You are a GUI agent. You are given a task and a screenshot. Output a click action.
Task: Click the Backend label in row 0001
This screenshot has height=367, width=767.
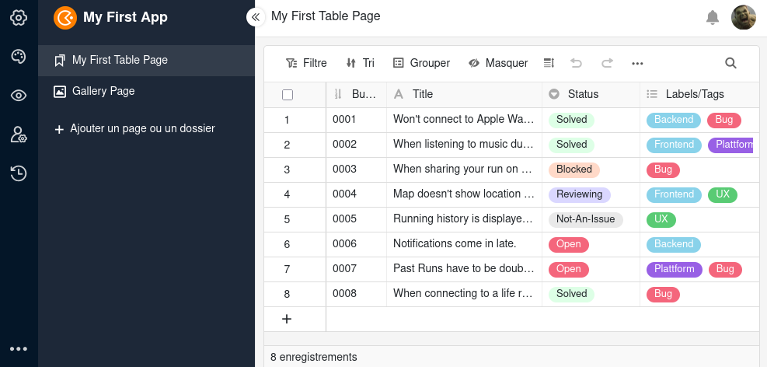click(x=674, y=120)
